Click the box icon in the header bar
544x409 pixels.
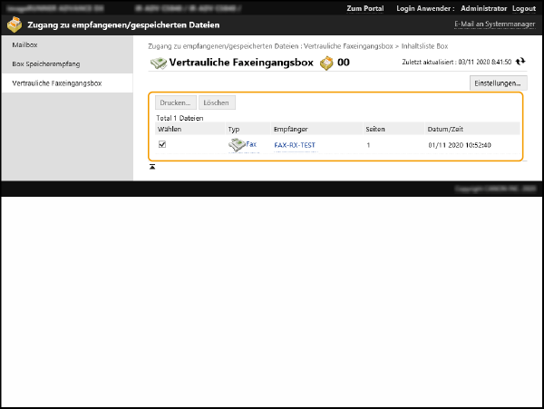14,25
